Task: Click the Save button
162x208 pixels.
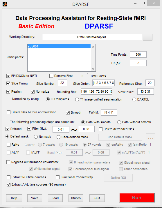Action: (35, 198)
